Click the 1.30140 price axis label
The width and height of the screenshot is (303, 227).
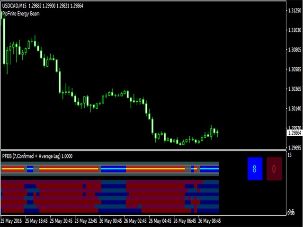click(294, 109)
